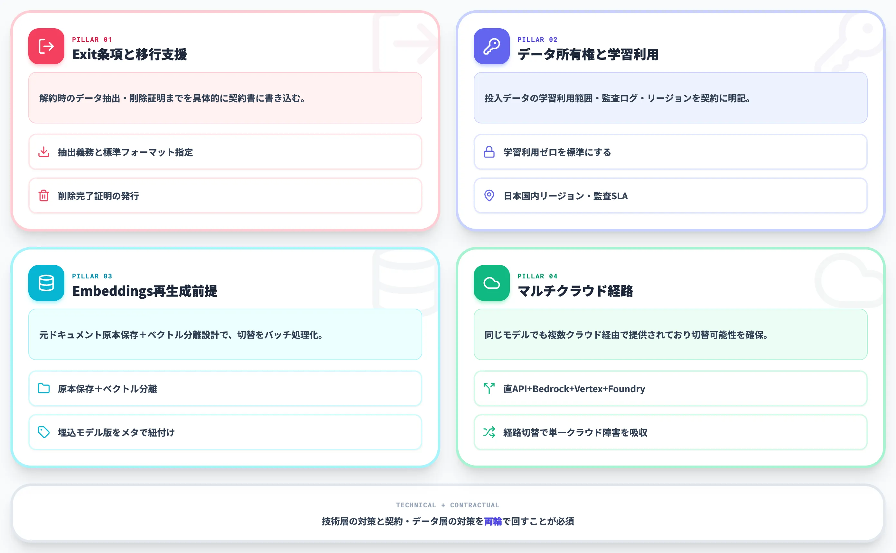Viewport: 896px width, 553px height.
Task: Select the heading Embeddings再生成前提
Action: click(x=145, y=291)
